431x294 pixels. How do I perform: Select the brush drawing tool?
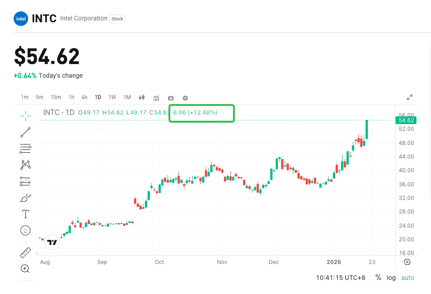point(25,198)
